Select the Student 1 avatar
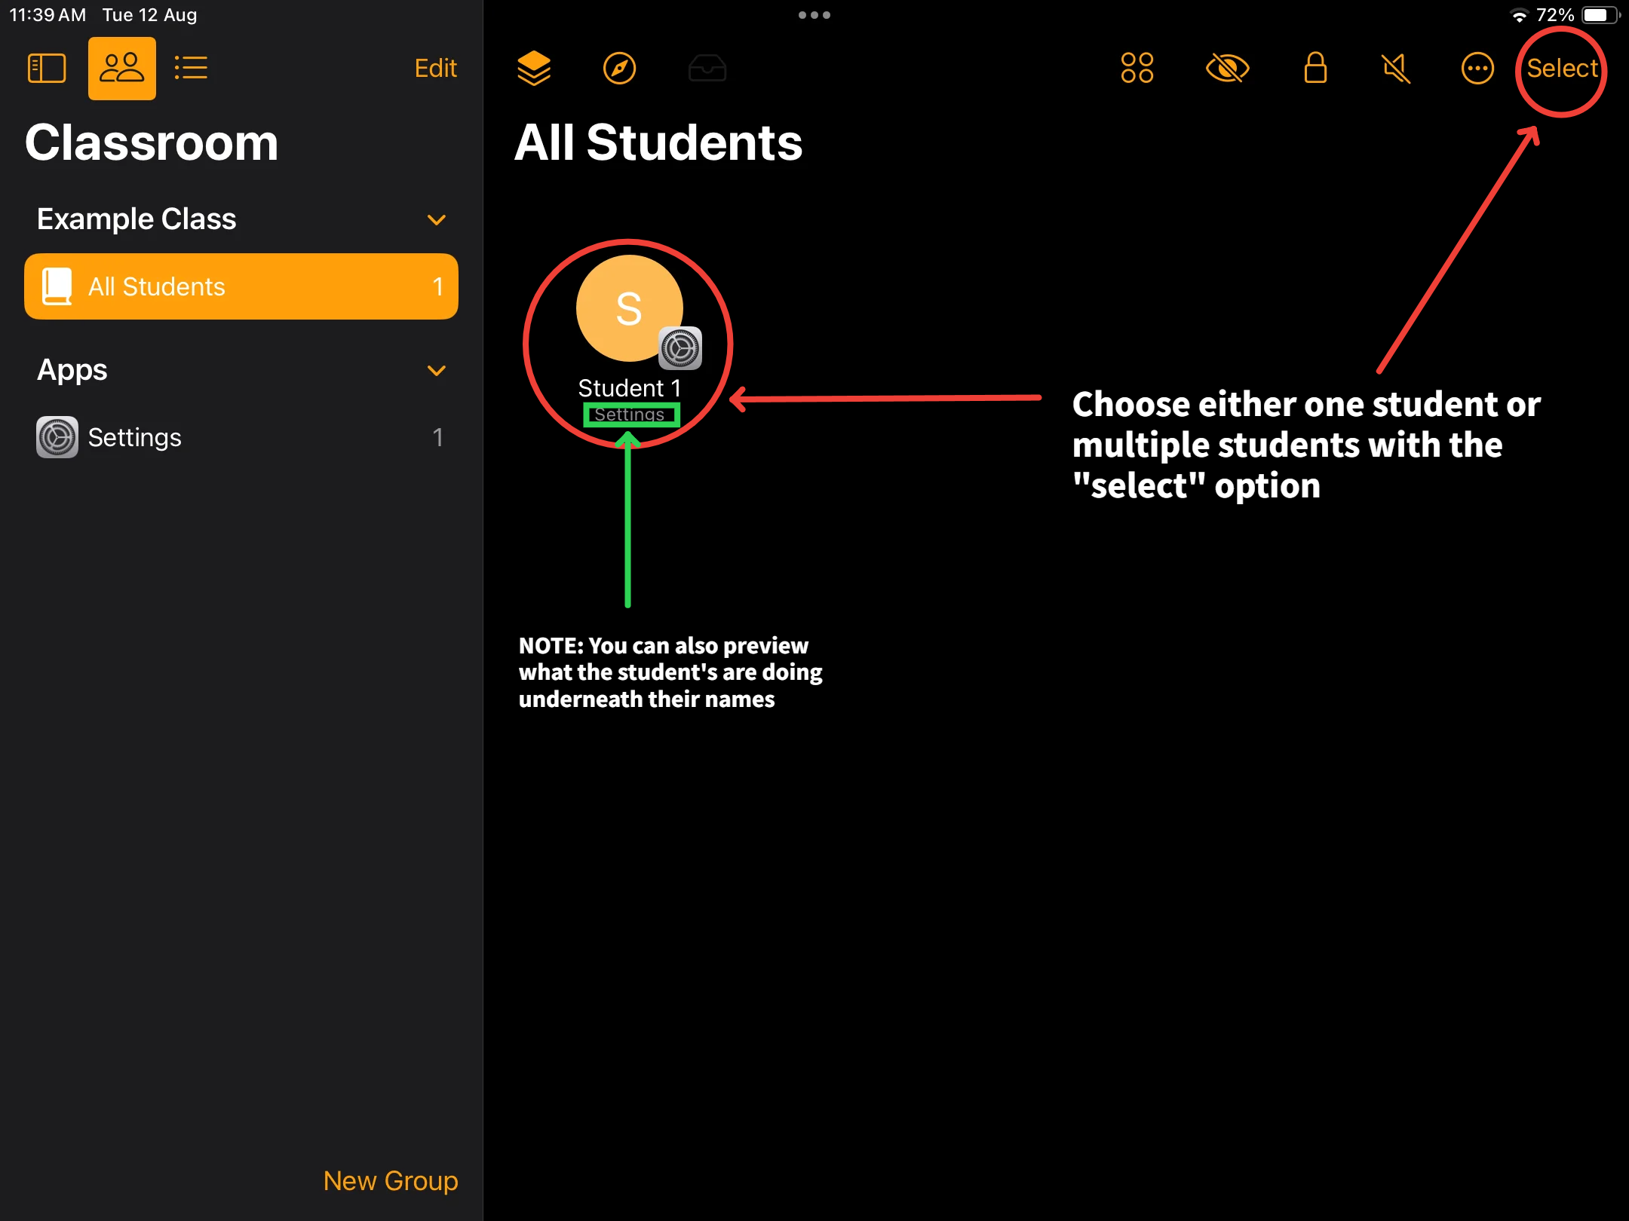 click(x=630, y=309)
